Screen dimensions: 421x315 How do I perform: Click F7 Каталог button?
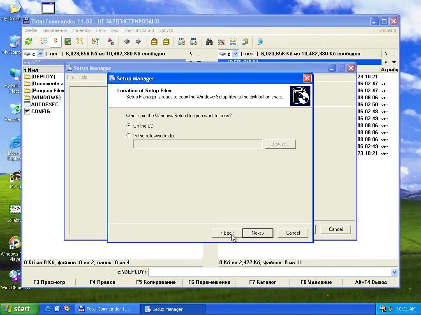[x=263, y=282]
